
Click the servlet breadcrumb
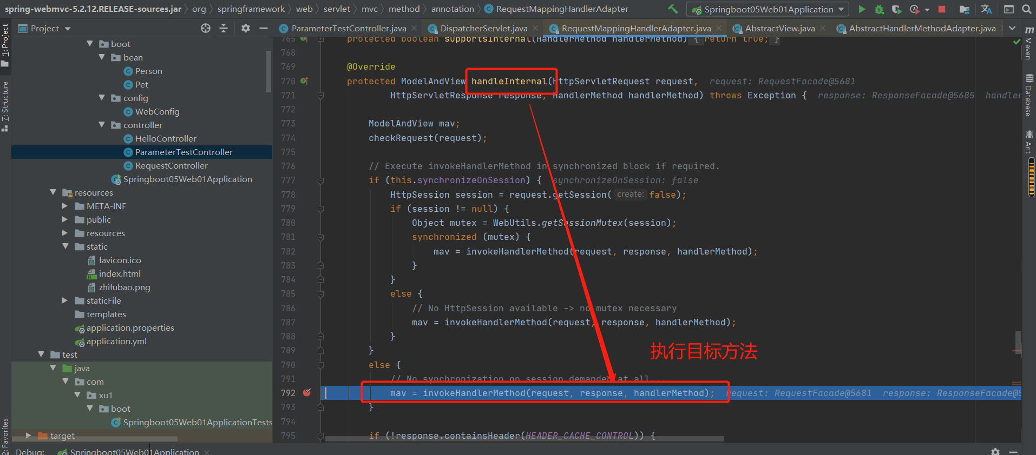[337, 9]
